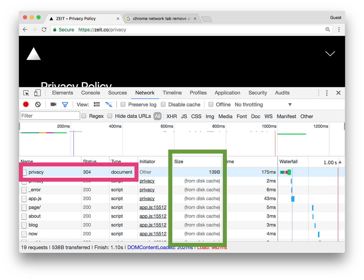Open the Timeline tab
364x280 pixels.
tap(172, 93)
